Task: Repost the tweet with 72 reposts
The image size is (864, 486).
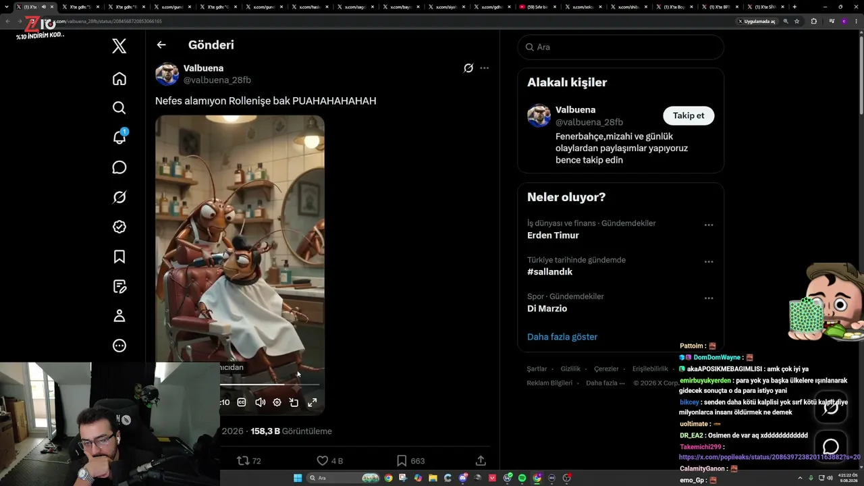Action: pyautogui.click(x=248, y=461)
